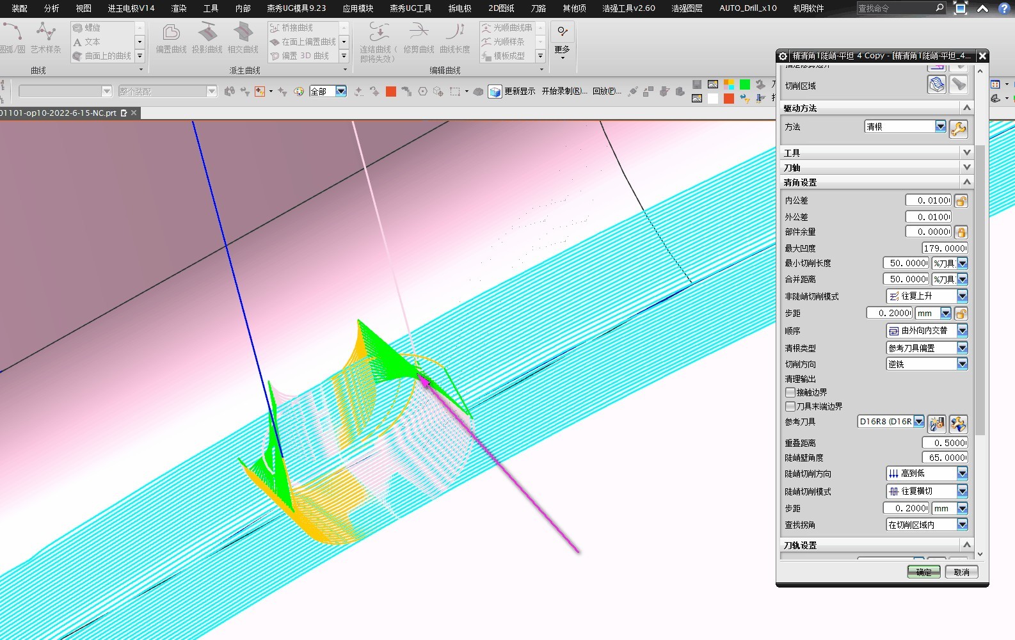Toggle the lock icon next to 内公差
Viewport: 1015px width, 640px height.
click(x=961, y=201)
